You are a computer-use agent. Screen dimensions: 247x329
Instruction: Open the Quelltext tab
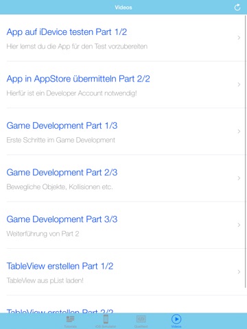(141, 321)
